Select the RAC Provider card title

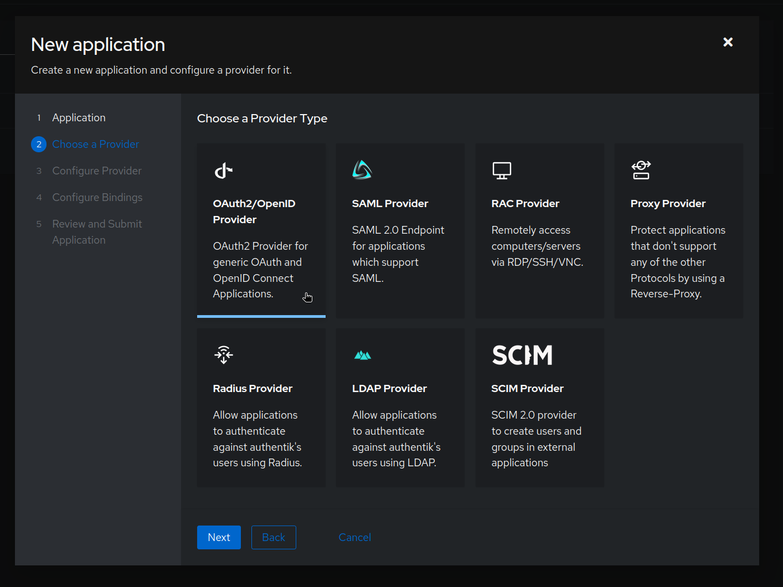[x=526, y=203]
